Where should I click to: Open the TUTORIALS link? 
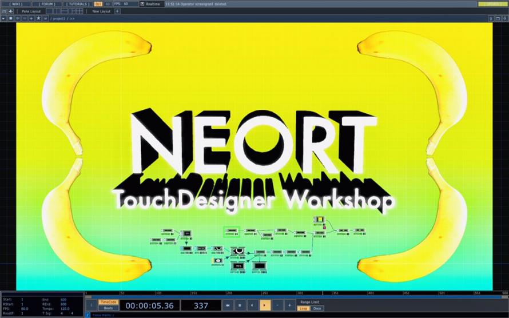point(78,4)
